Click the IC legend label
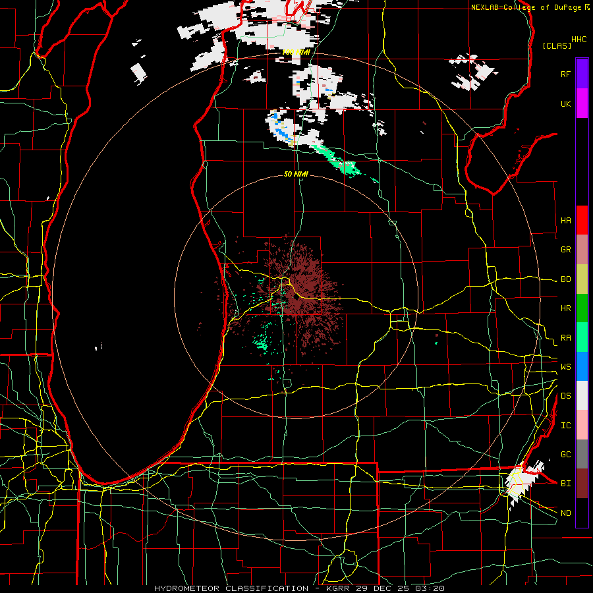The height and width of the screenshot is (593, 593). point(565,426)
